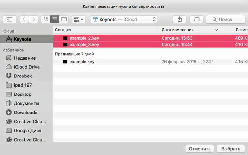
Task: Click the Сегодня, 15:53 date cell
Action: 177,38
